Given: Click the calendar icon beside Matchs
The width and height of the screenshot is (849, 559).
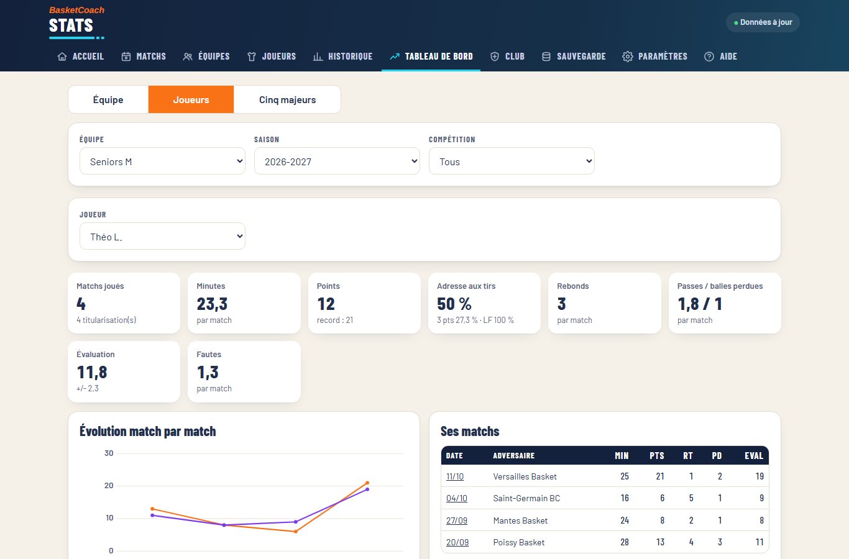Looking at the screenshot, I should pyautogui.click(x=126, y=57).
